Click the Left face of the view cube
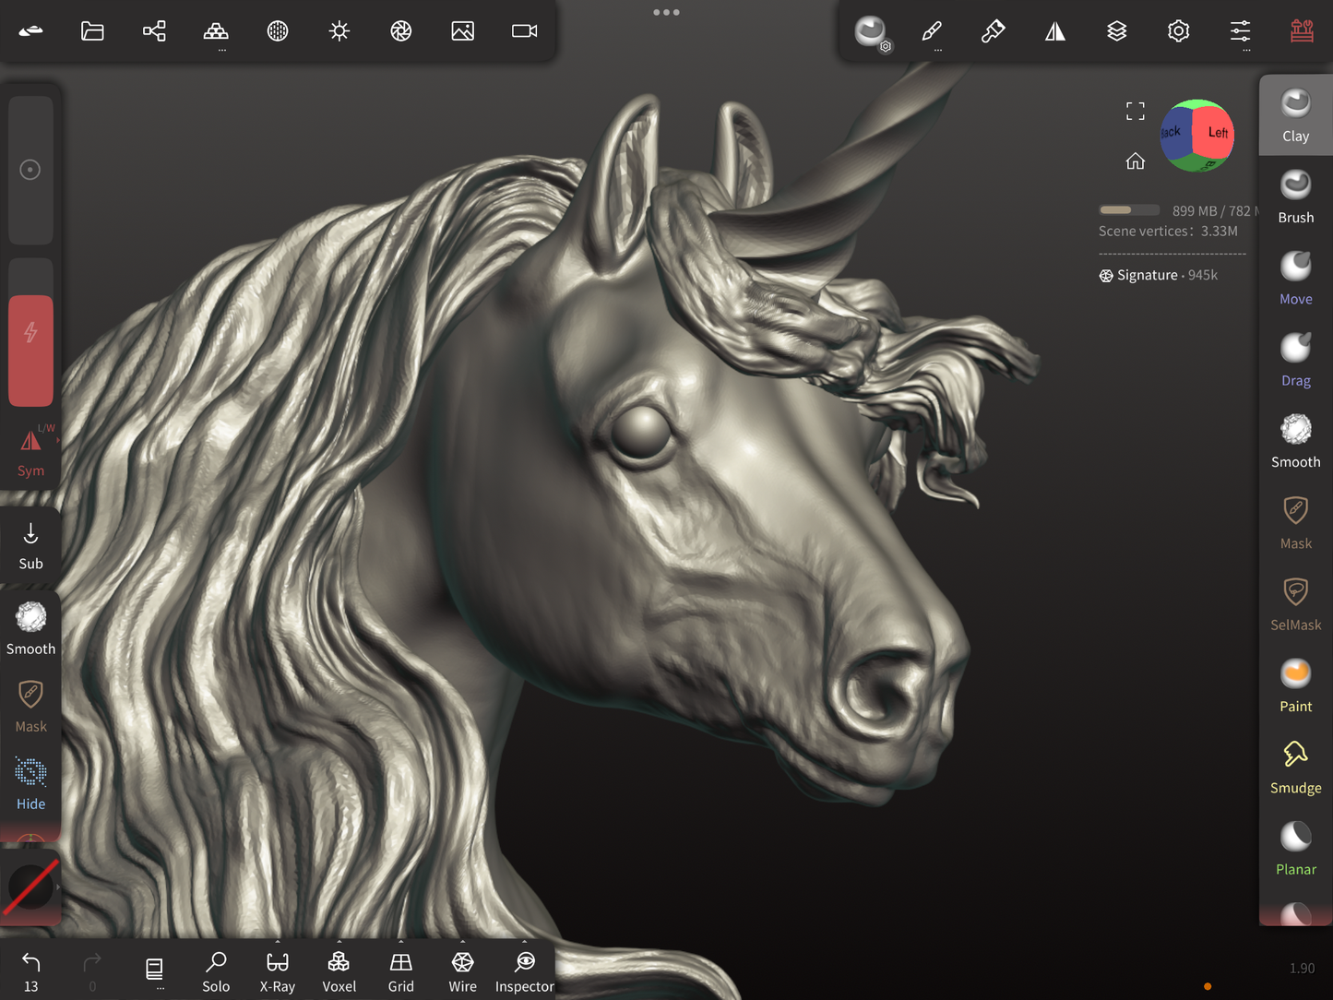The width and height of the screenshot is (1333, 1000). click(x=1216, y=134)
